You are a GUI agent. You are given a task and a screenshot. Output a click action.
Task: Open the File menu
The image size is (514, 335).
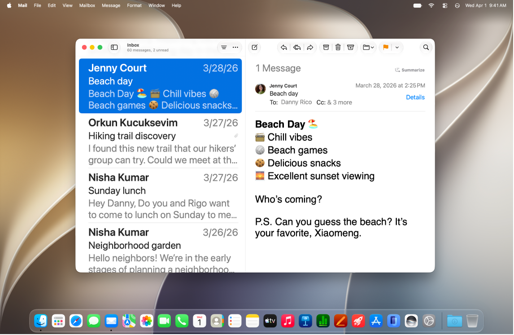click(x=37, y=5)
